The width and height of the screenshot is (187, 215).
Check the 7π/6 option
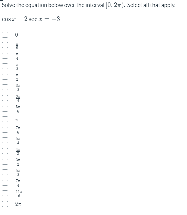click(x=5, y=130)
